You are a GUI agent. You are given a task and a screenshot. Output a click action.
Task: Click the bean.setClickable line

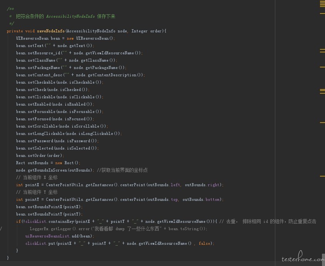pos(60,97)
